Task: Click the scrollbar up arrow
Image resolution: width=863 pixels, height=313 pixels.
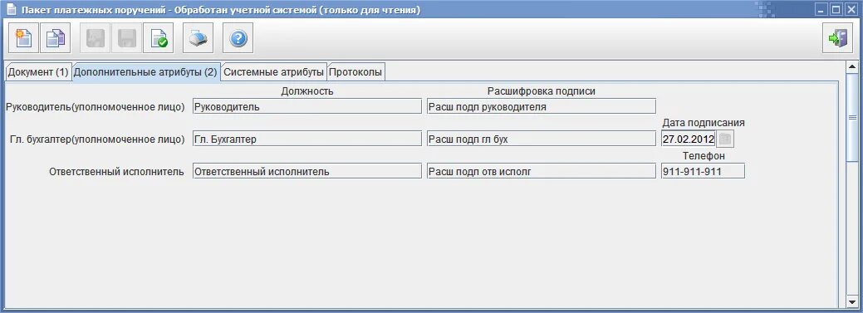Action: click(x=852, y=66)
